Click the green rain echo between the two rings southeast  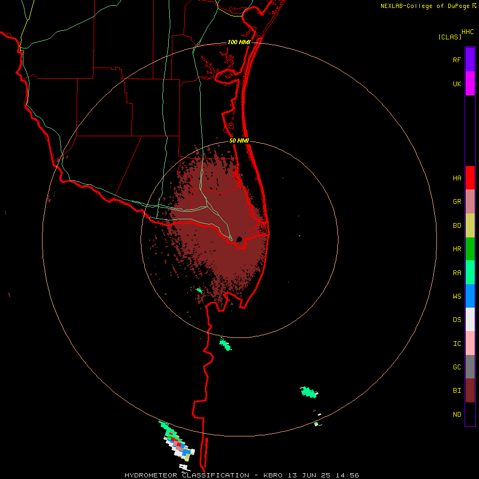[x=309, y=392]
